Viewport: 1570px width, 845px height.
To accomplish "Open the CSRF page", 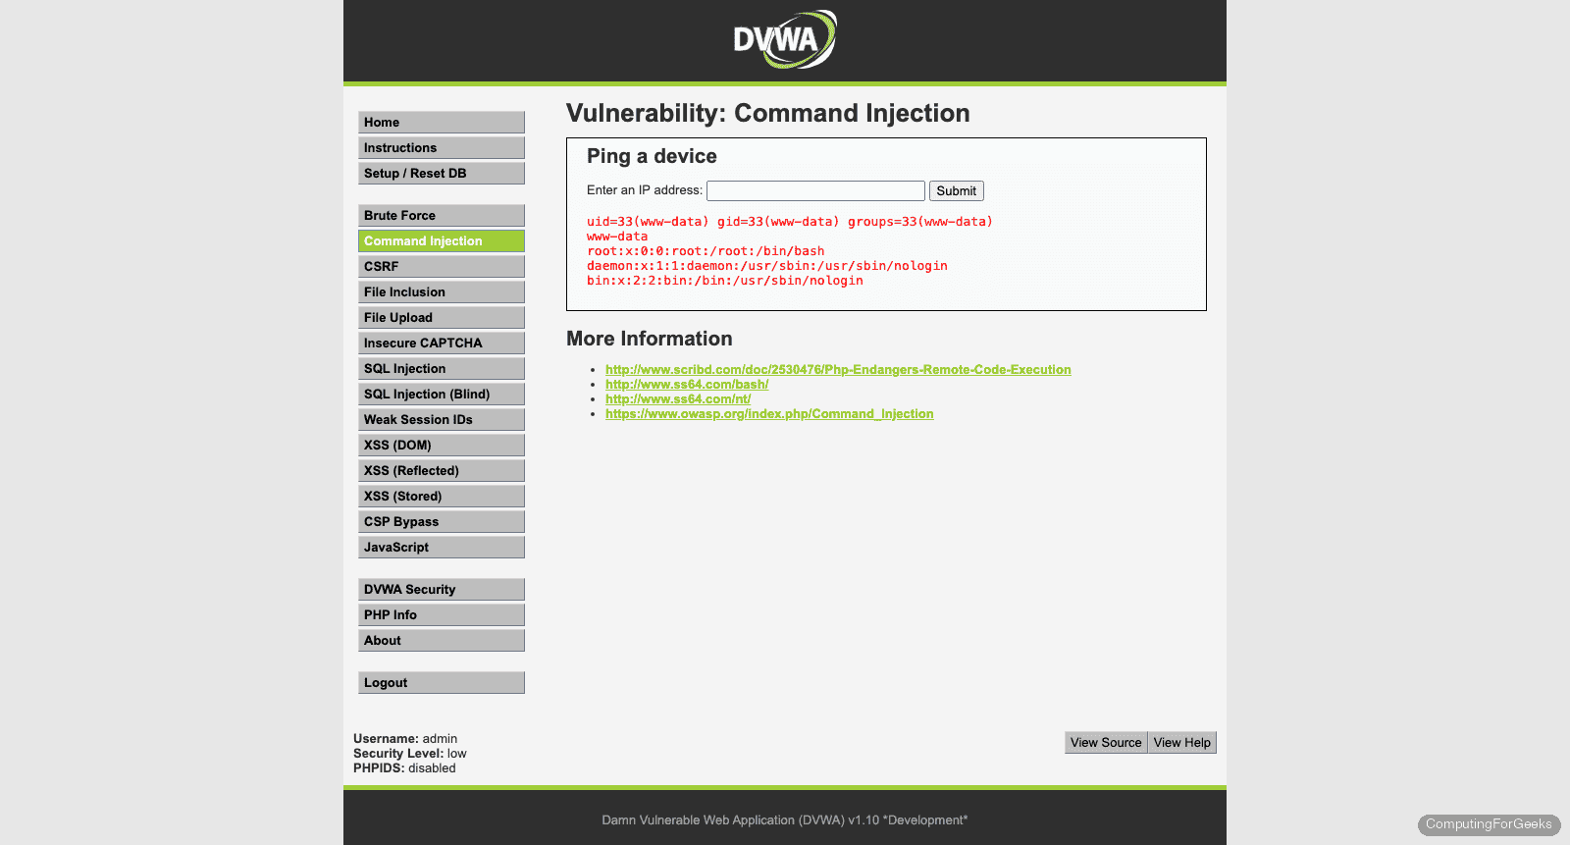I will coord(442,267).
